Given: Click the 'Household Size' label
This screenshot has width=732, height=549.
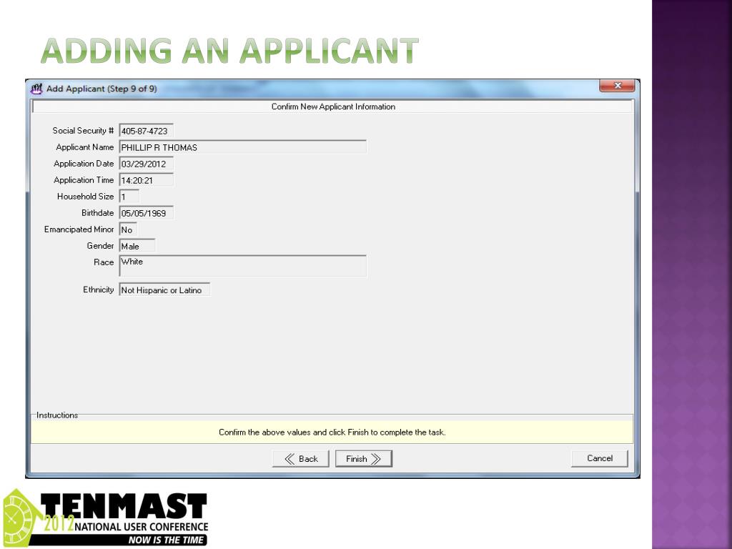Looking at the screenshot, I should (86, 197).
